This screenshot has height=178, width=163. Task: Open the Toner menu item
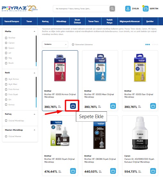[x=29, y=21]
